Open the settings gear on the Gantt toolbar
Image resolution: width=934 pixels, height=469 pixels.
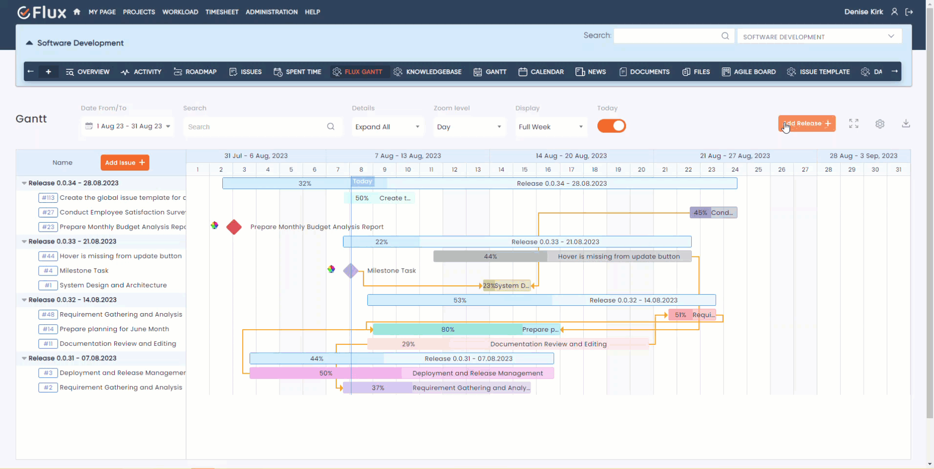pos(881,124)
